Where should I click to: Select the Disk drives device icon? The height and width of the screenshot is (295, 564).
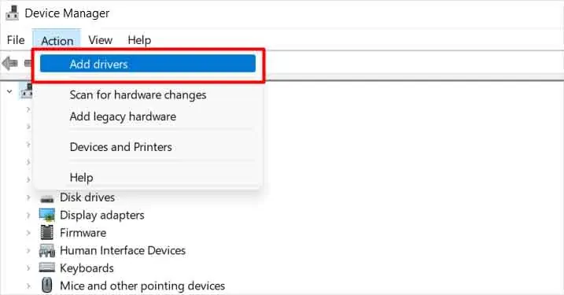(46, 198)
